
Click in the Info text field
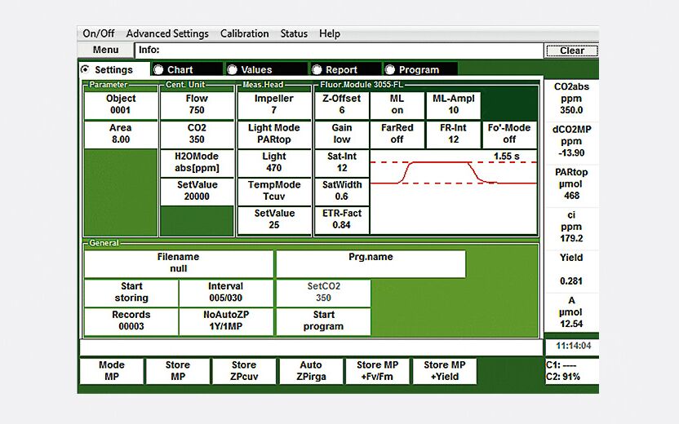click(x=339, y=50)
